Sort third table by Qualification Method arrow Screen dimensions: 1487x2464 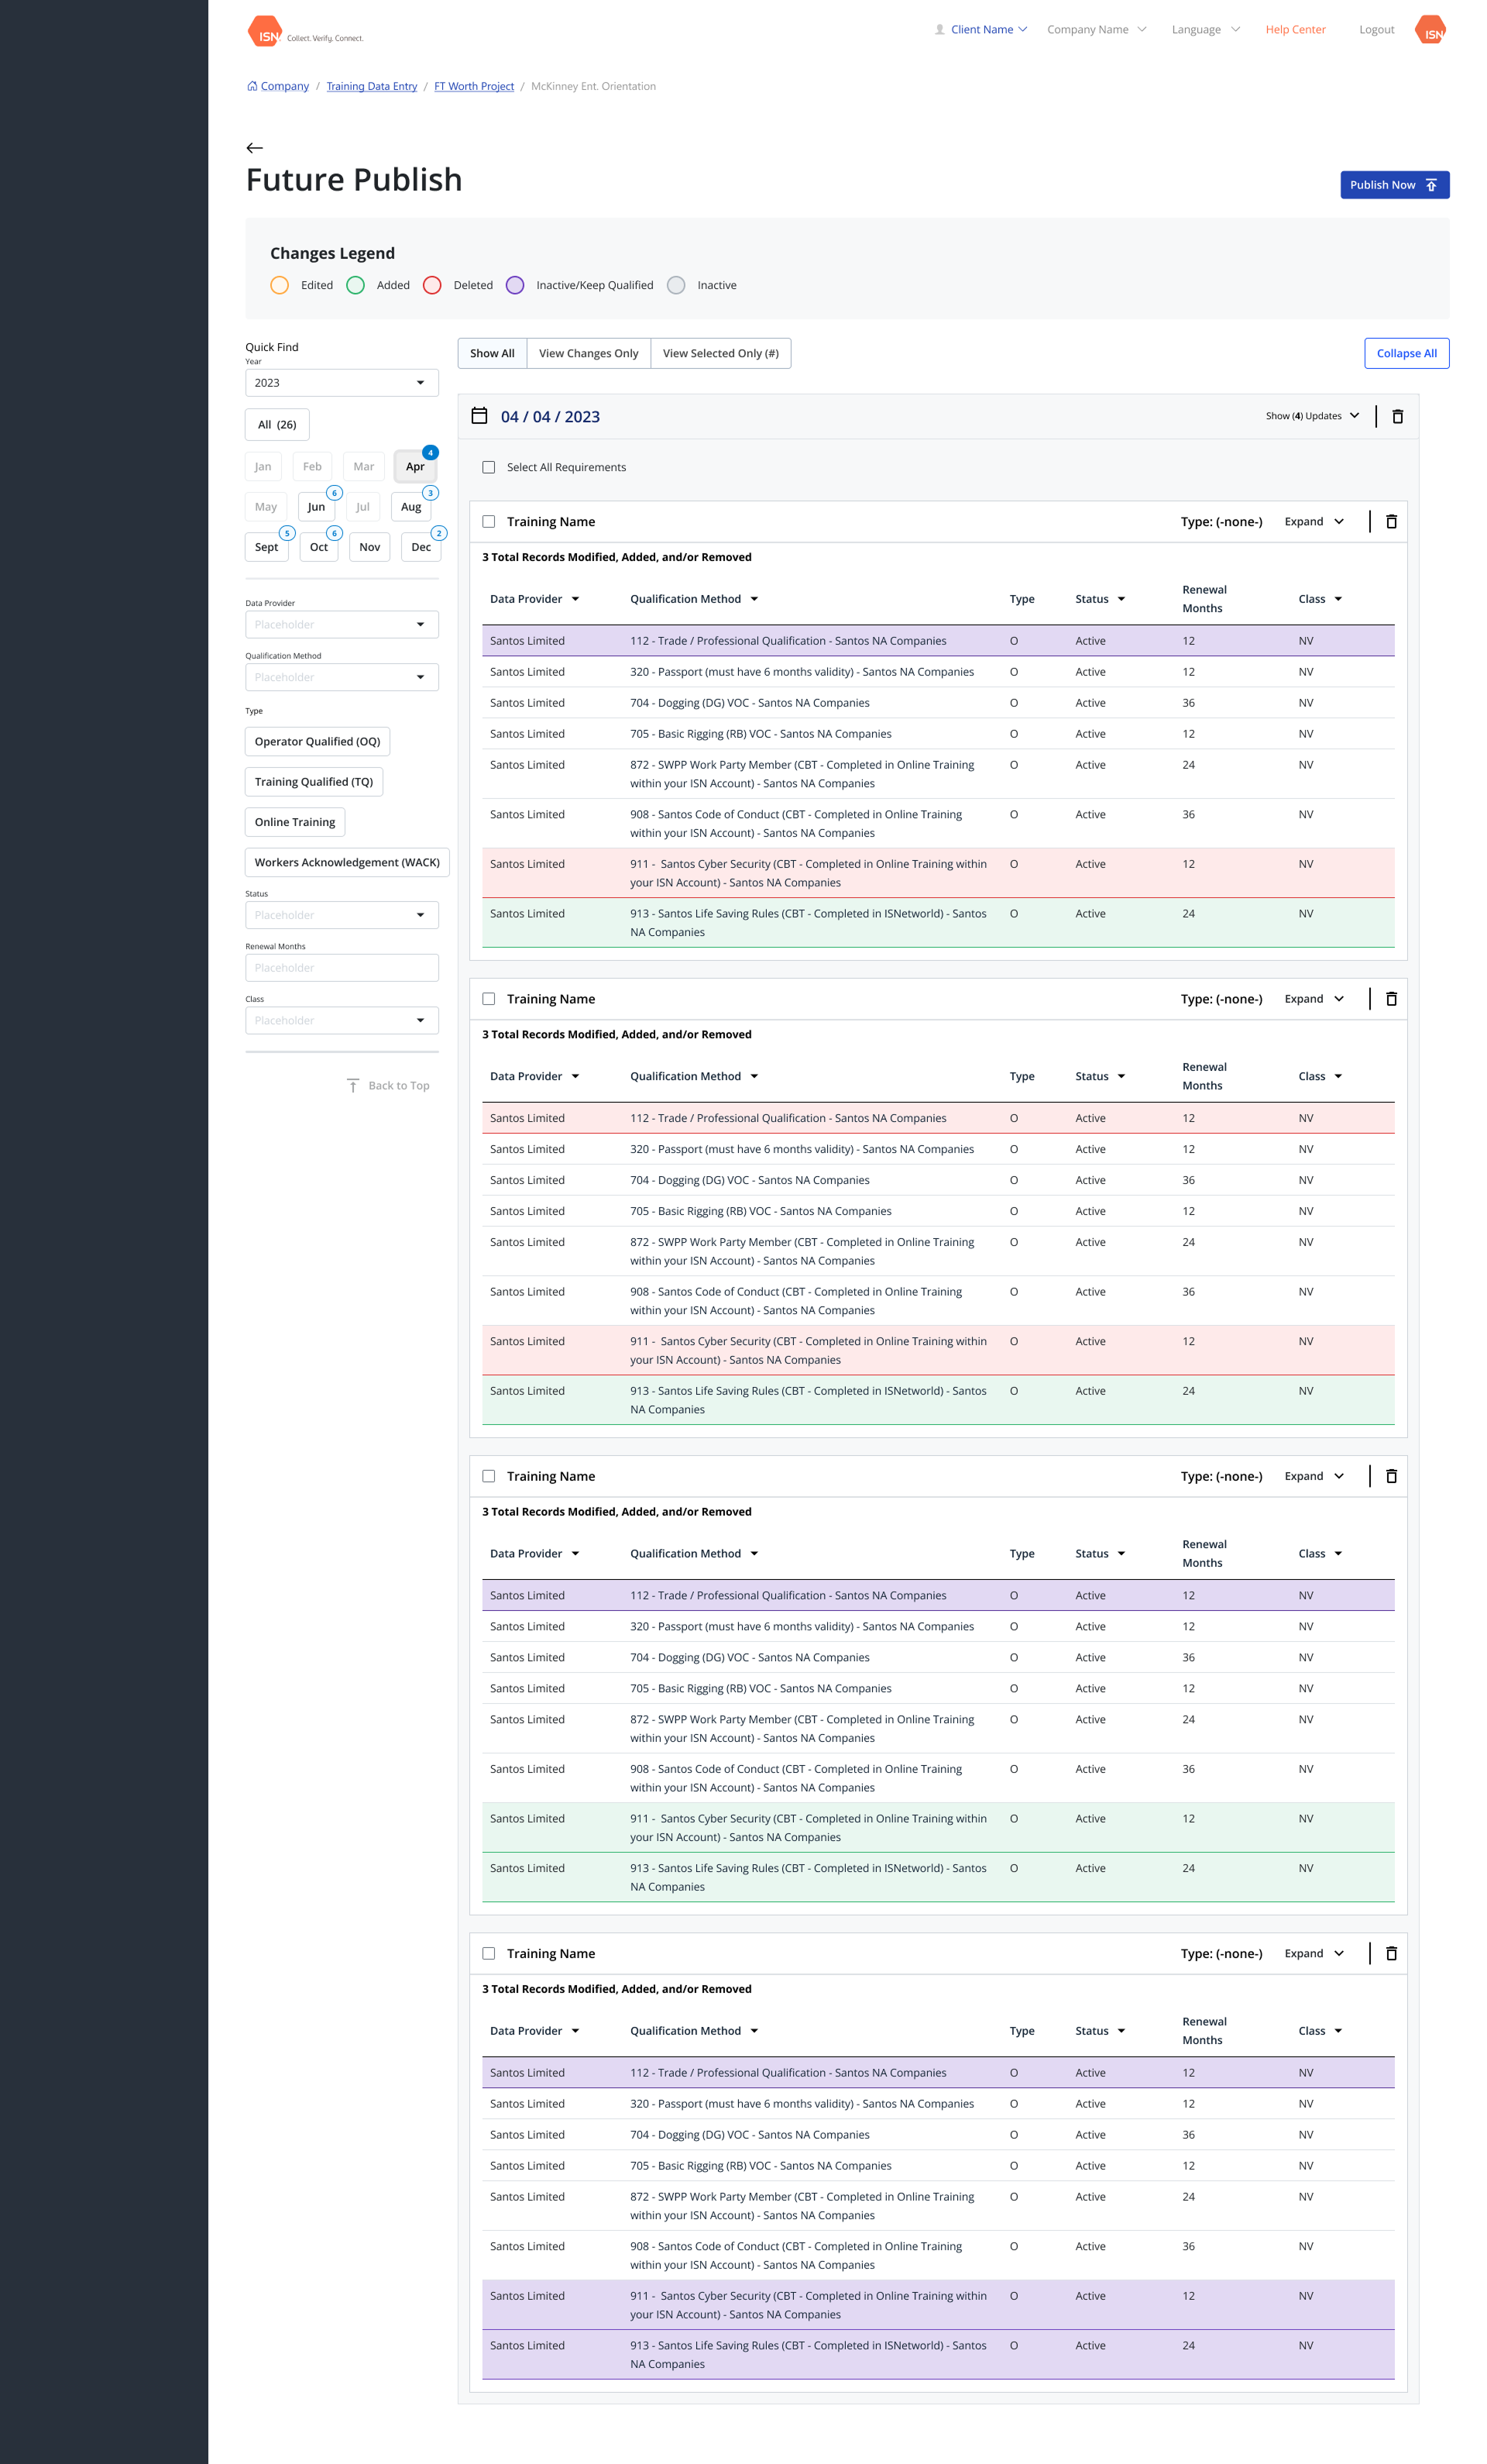click(x=754, y=1553)
